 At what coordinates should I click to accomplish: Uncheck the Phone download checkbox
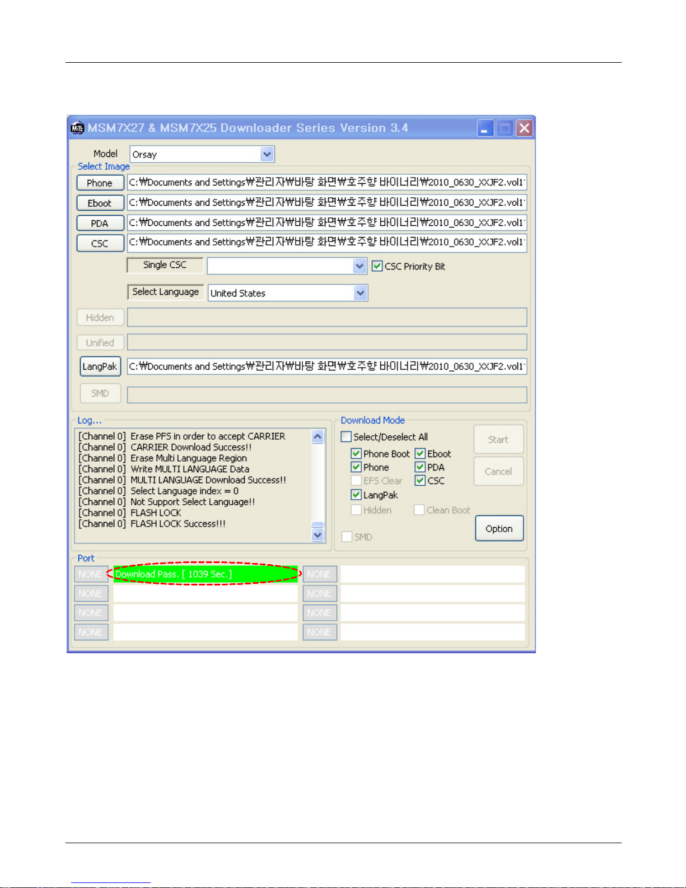click(356, 467)
